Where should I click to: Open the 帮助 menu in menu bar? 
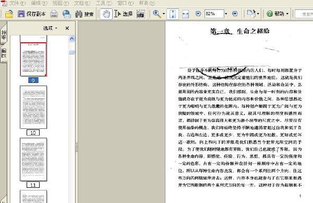point(147,3)
